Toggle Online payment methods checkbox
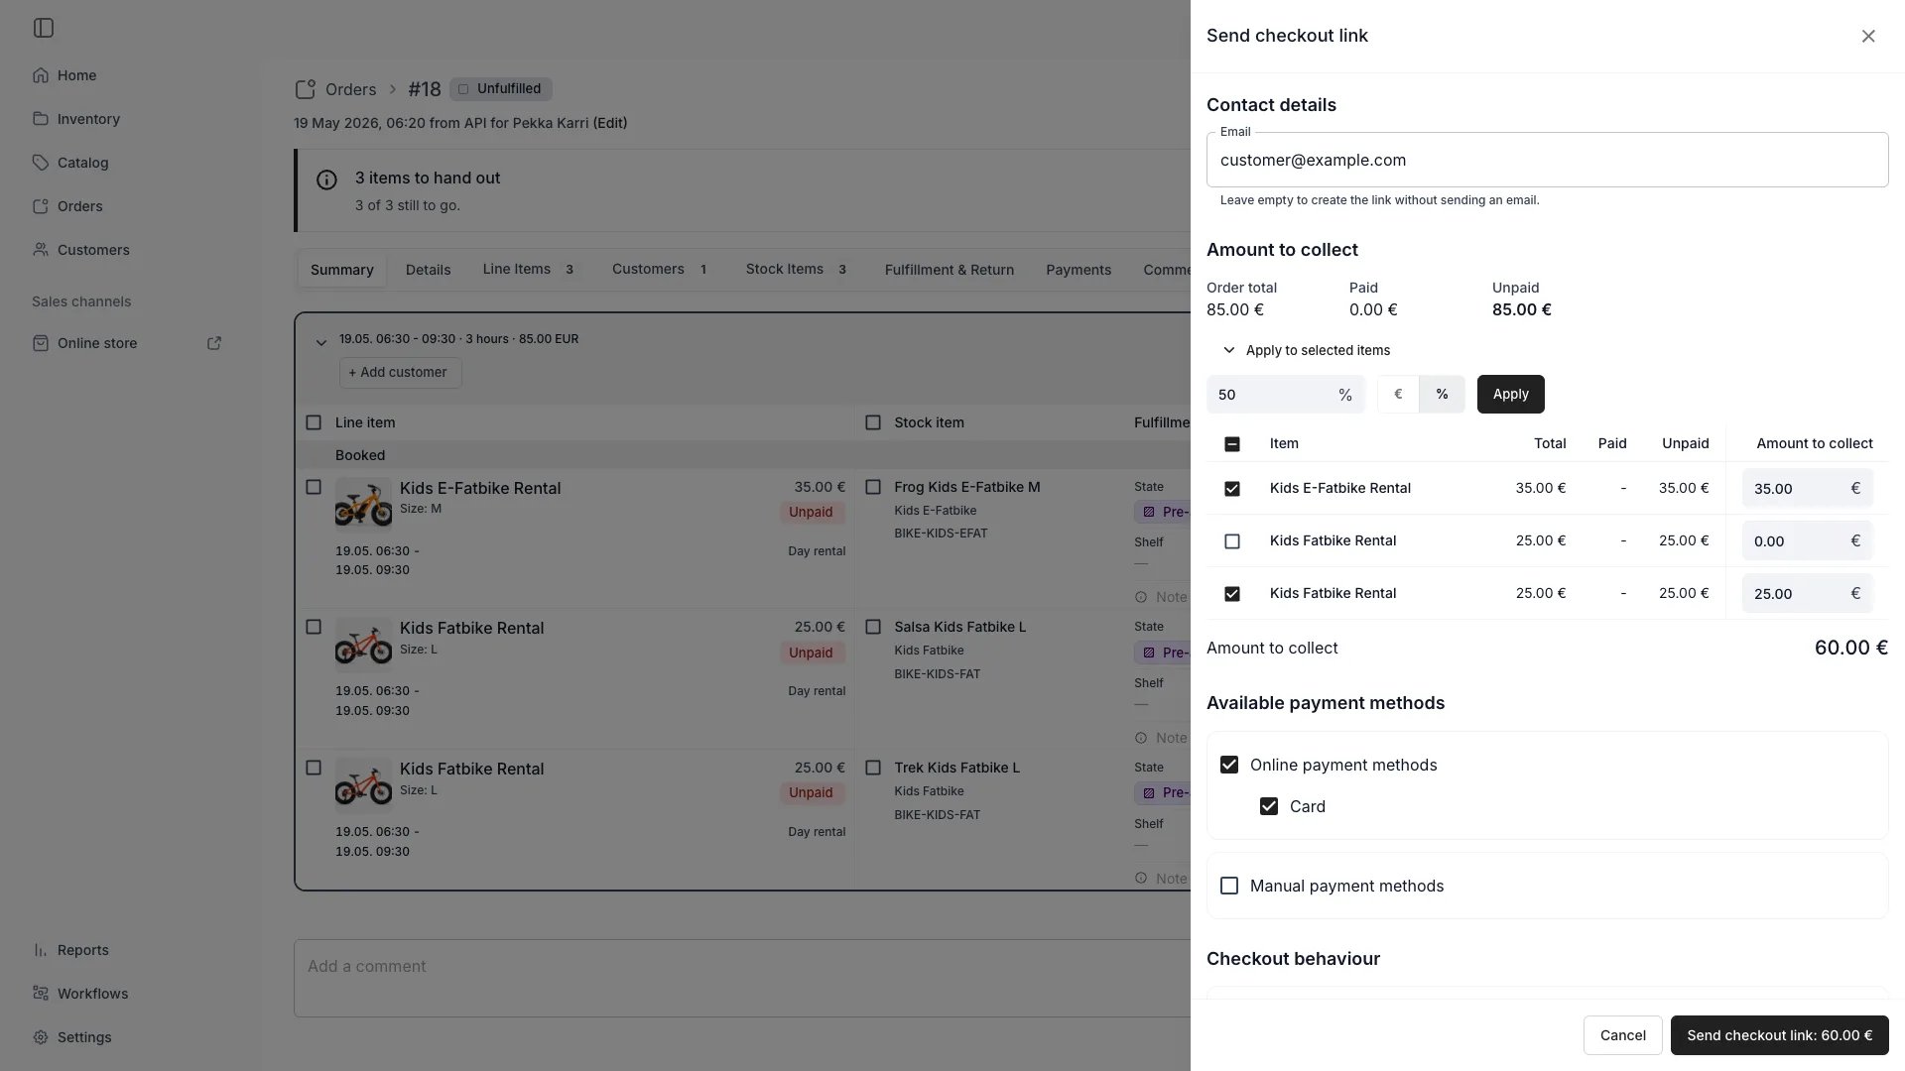1905x1071 pixels. pos(1229,765)
